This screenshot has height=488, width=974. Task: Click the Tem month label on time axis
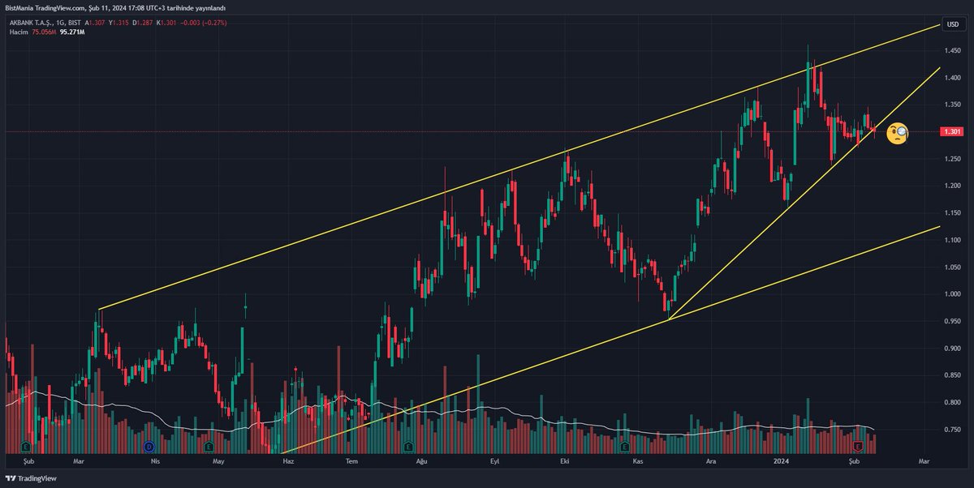click(x=351, y=460)
